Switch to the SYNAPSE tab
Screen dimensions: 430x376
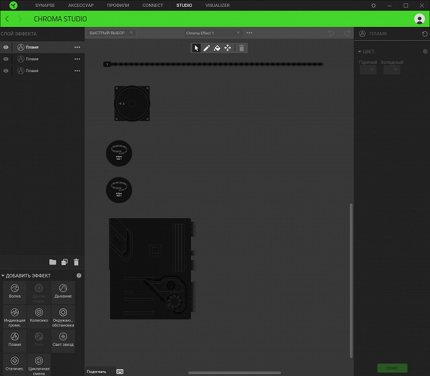[45, 6]
